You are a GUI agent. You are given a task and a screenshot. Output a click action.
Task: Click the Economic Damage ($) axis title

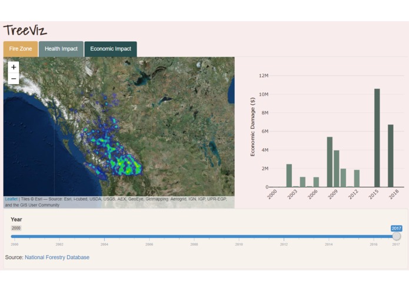[x=252, y=127]
